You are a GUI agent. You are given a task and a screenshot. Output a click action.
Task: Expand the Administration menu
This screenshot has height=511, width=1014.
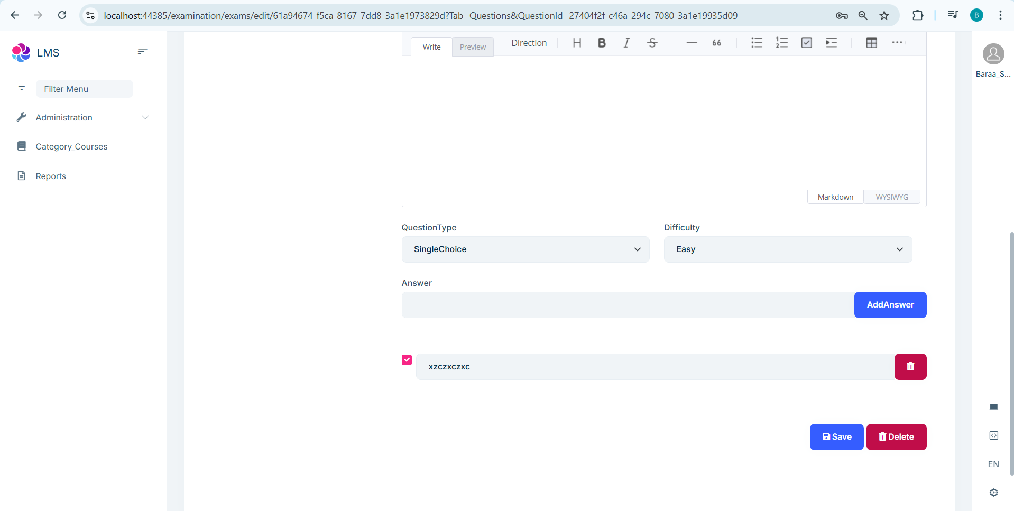[x=83, y=117]
